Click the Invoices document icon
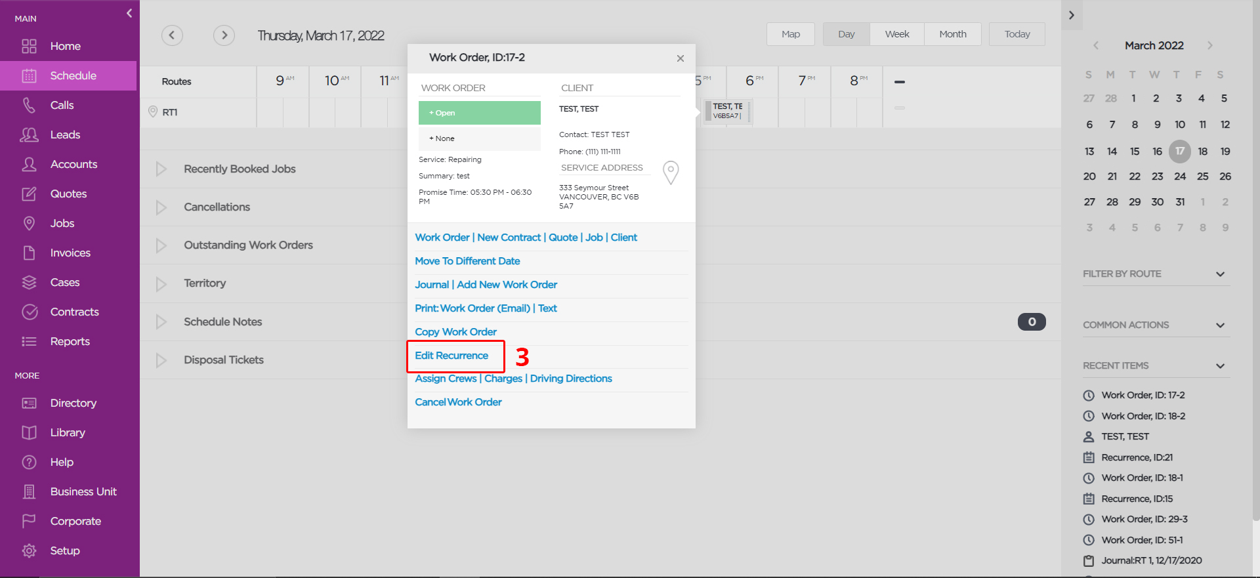Viewport: 1260px width, 578px height. [x=29, y=253]
